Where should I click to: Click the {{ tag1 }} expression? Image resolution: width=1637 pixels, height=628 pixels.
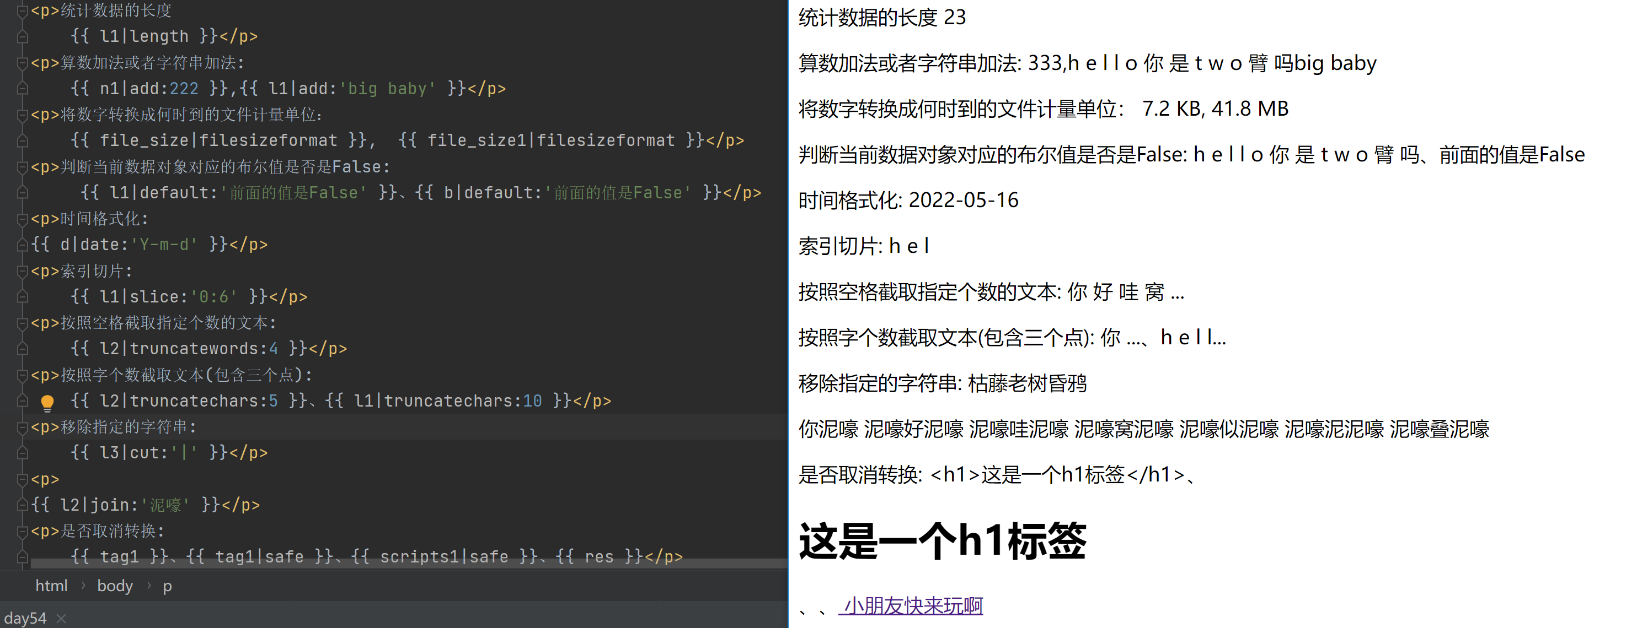tap(119, 557)
